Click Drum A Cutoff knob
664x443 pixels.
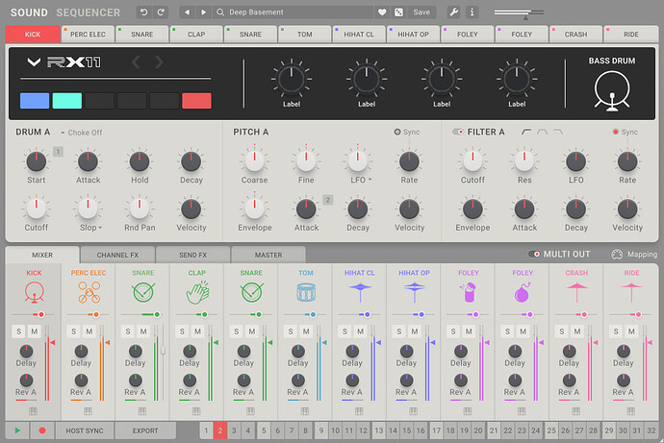(37, 209)
